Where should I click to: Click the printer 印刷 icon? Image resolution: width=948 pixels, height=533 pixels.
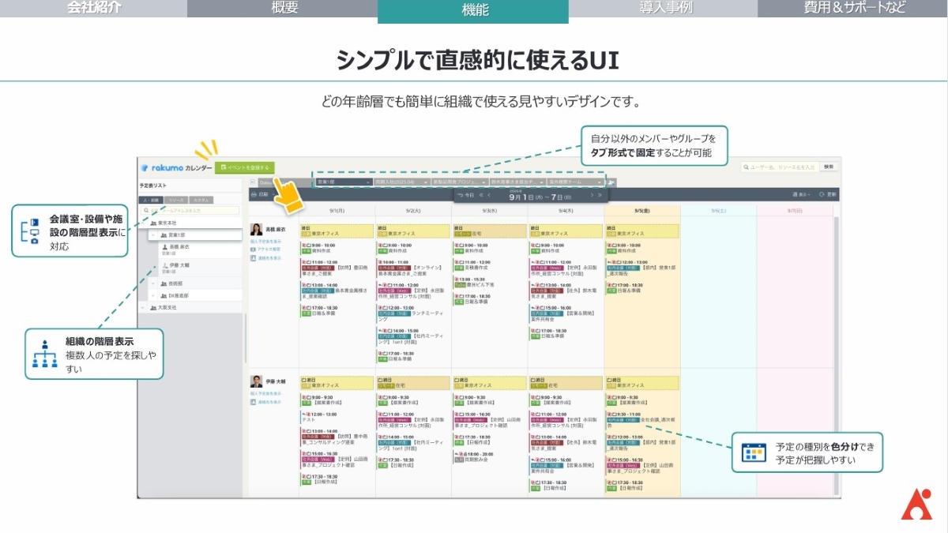click(254, 194)
